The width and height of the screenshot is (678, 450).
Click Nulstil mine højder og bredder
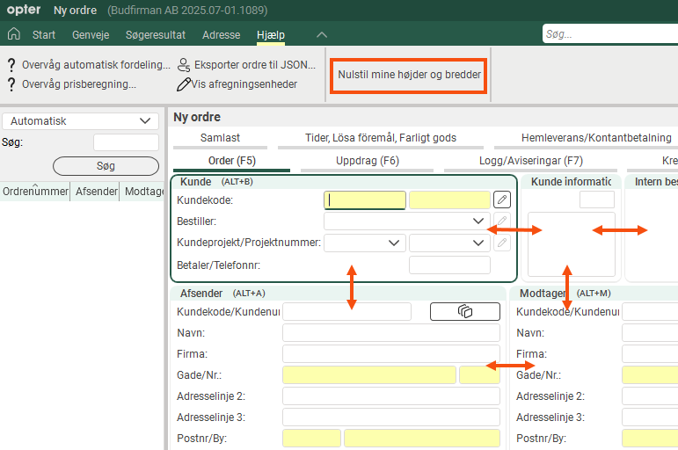[410, 75]
